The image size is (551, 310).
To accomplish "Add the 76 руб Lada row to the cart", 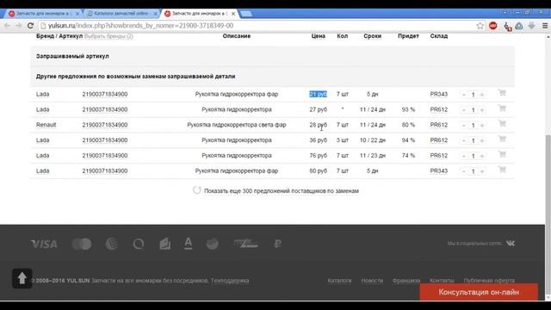I will point(502,155).
